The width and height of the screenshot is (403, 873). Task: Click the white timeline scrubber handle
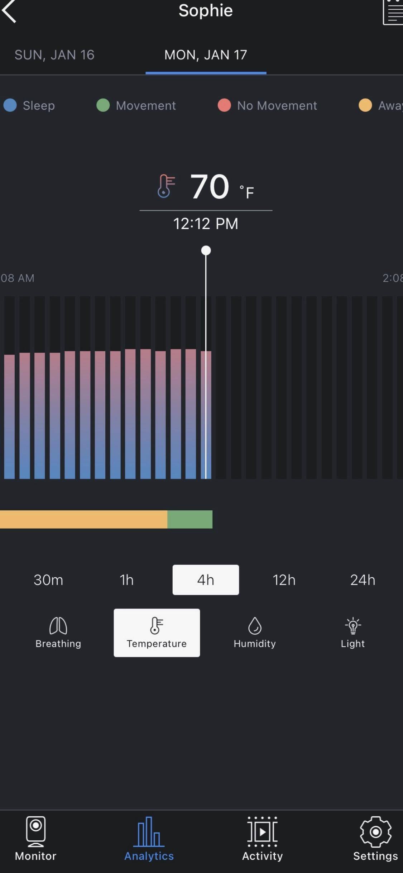coord(206,251)
